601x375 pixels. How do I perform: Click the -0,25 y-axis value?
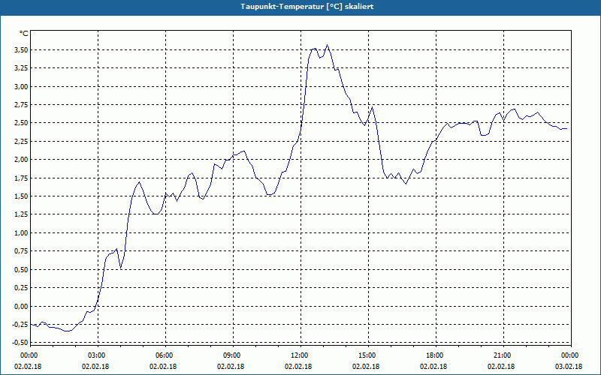[x=20, y=325]
